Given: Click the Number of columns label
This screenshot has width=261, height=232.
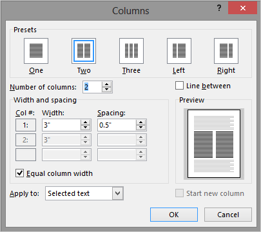Looking at the screenshot, I should (x=43, y=87).
